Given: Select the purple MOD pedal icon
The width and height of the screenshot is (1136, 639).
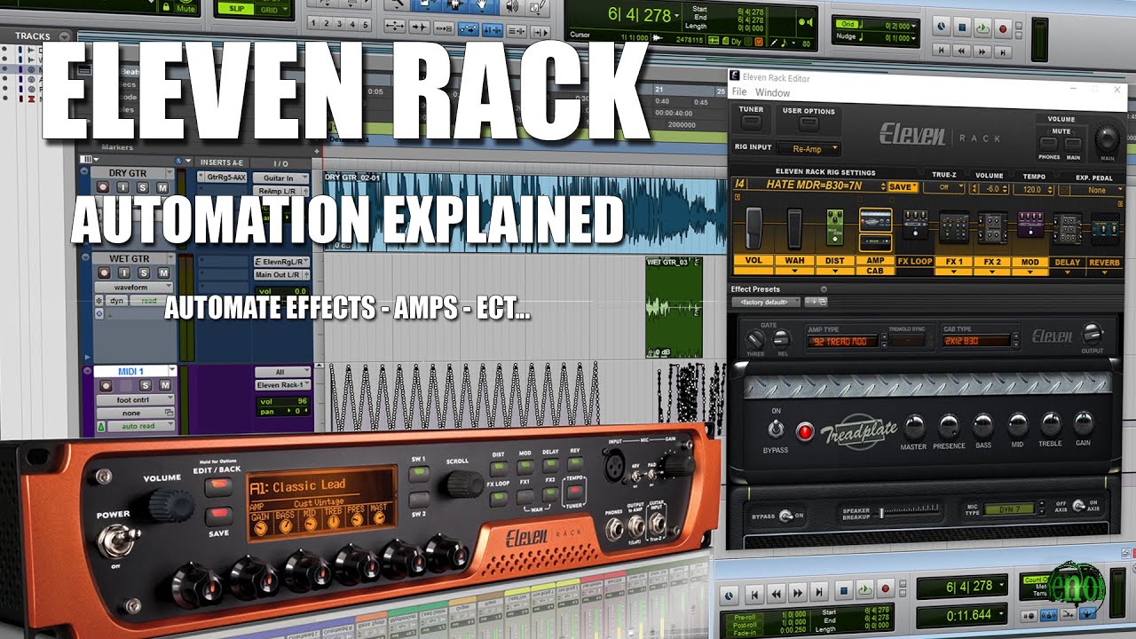Looking at the screenshot, I should click(1029, 225).
